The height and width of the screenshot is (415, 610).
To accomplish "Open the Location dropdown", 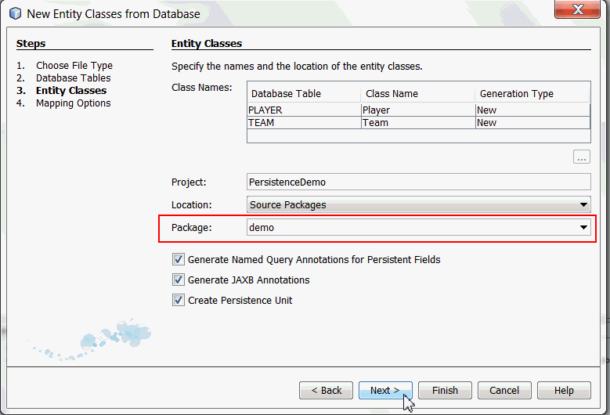I will pos(583,205).
